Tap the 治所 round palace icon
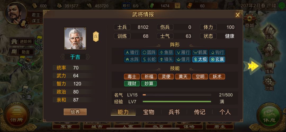The height and width of the screenshot is (132, 286). coord(17,115)
